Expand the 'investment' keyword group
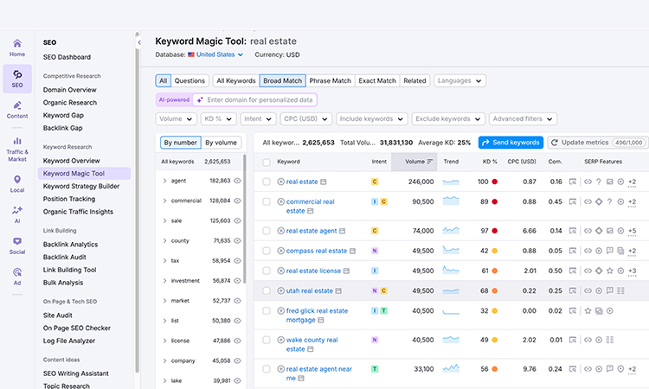The height and width of the screenshot is (389, 649). (x=164, y=281)
